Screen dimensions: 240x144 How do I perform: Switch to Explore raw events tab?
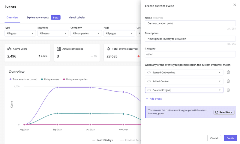pyautogui.click(x=37, y=17)
